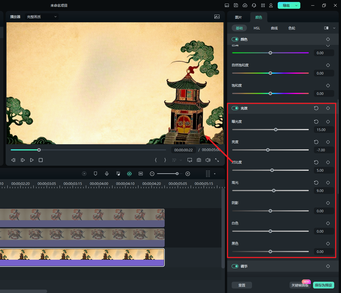This screenshot has height=293, width=341.
Task: Toggle the 调节 adjust section switch
Action: pyautogui.click(x=235, y=266)
